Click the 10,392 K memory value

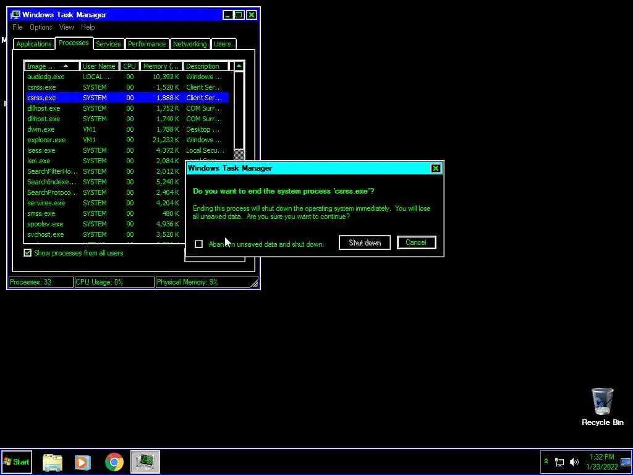pyautogui.click(x=166, y=77)
